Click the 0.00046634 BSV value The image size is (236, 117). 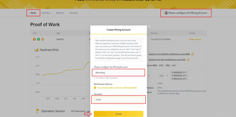click(179, 79)
